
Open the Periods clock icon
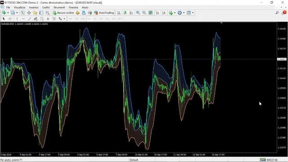click(x=180, y=13)
